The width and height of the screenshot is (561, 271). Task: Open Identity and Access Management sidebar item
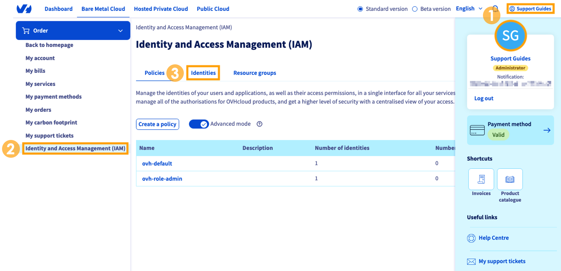tap(75, 149)
